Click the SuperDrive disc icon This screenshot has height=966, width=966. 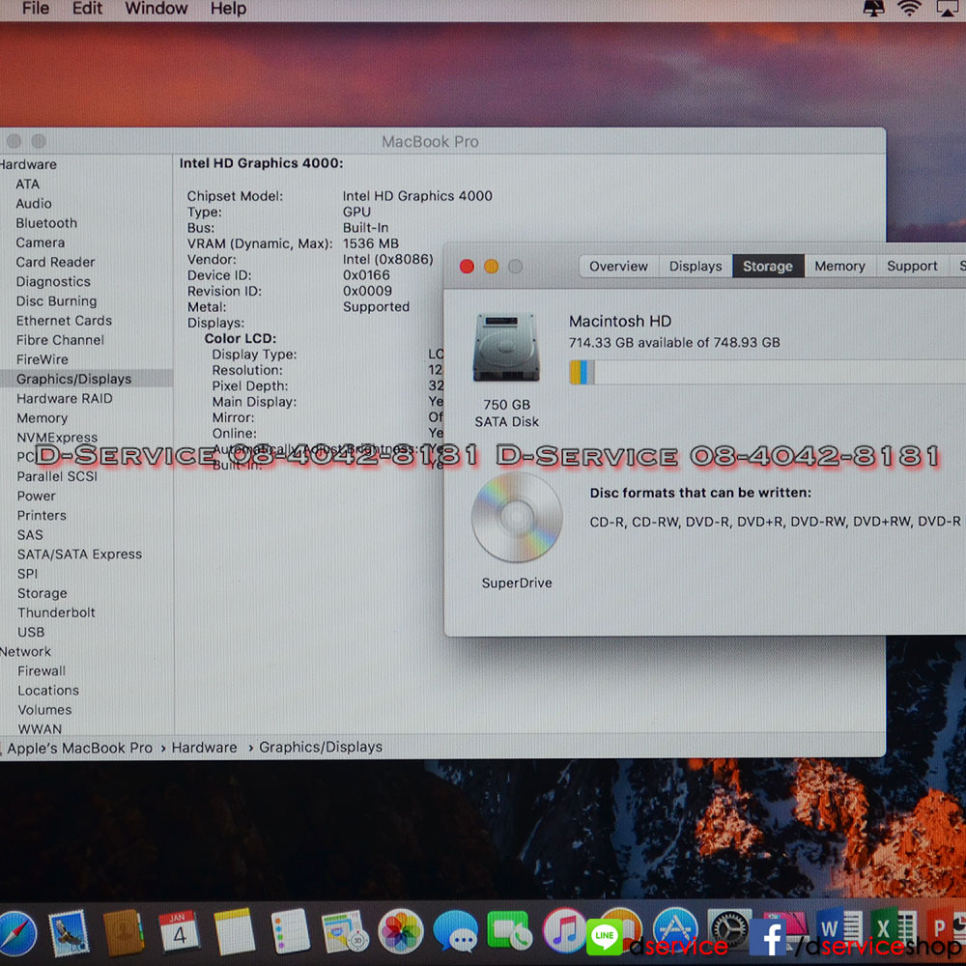(517, 517)
